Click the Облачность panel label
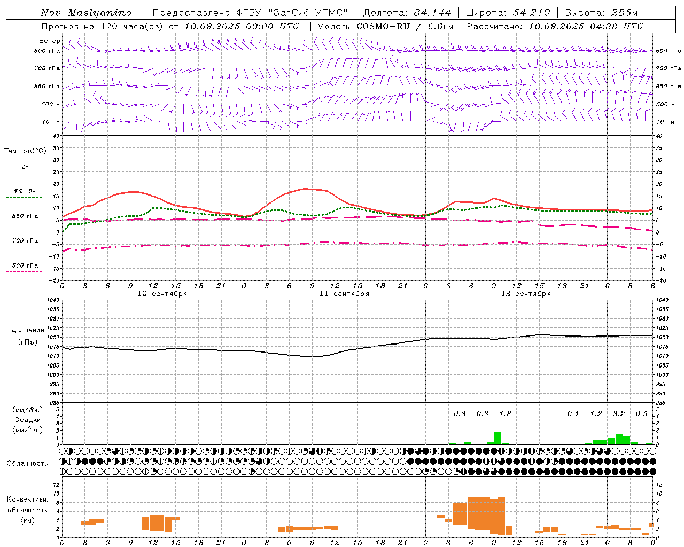Image resolution: width=684 pixels, height=547 pixels. coord(27,464)
